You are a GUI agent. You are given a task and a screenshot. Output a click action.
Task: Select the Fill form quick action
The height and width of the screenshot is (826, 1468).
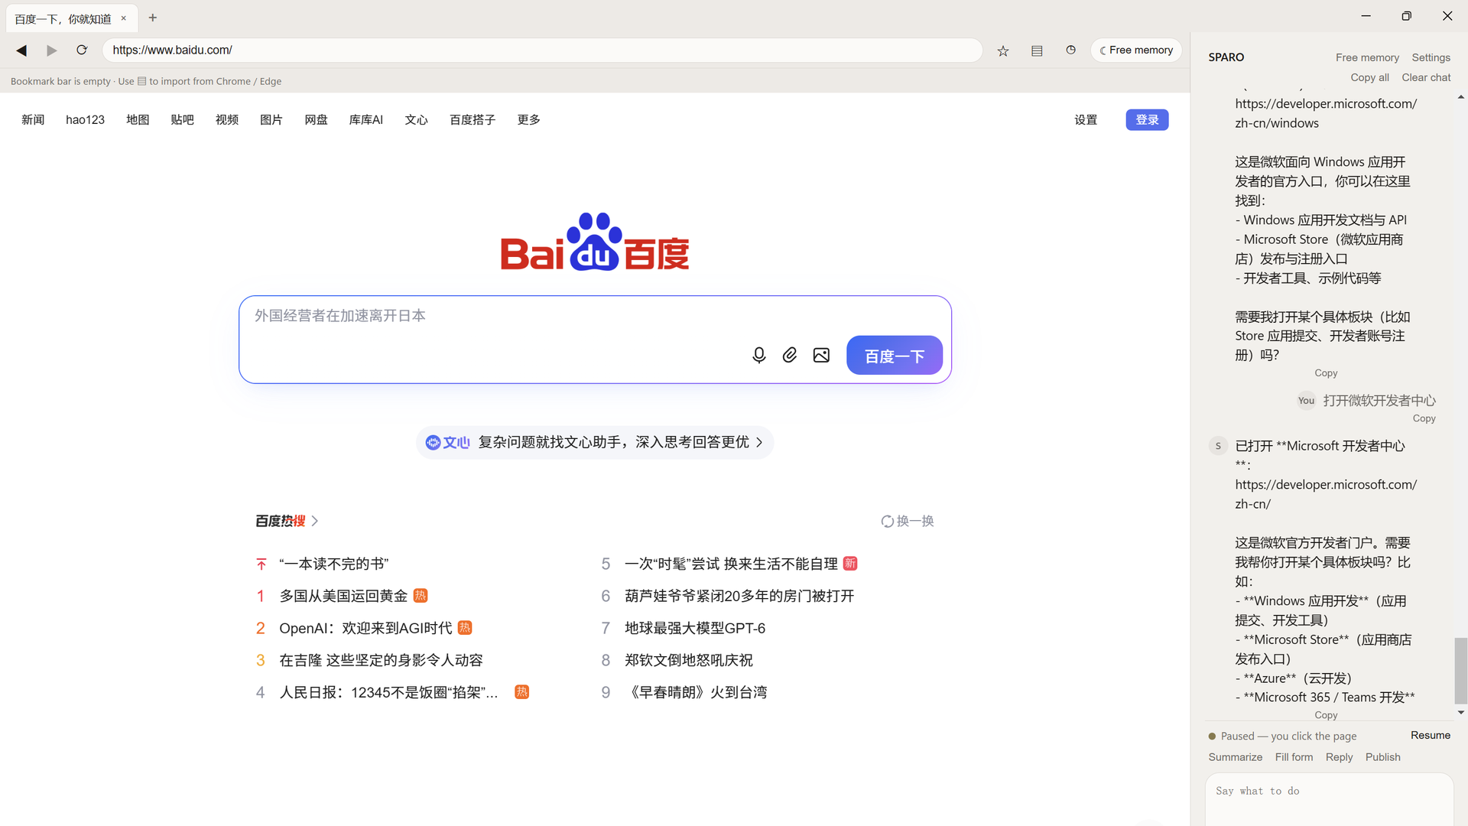point(1294,757)
